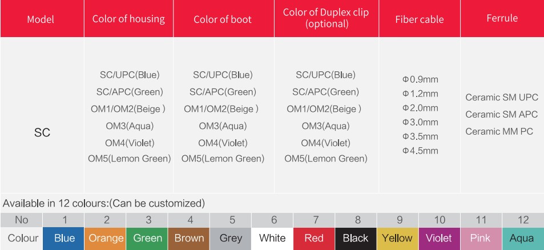544x250 pixels.
Task: Select OM5(Lemon Green) under Color of boot
Action: pos(223,159)
